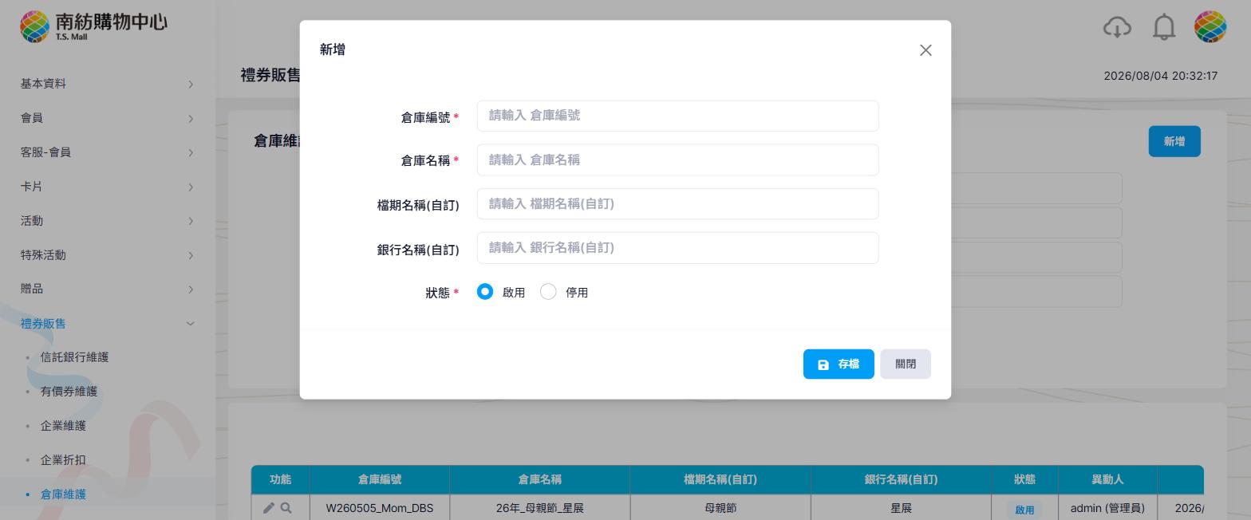This screenshot has width=1251, height=520.
Task: Select the 停用 radio option
Action: [548, 292]
